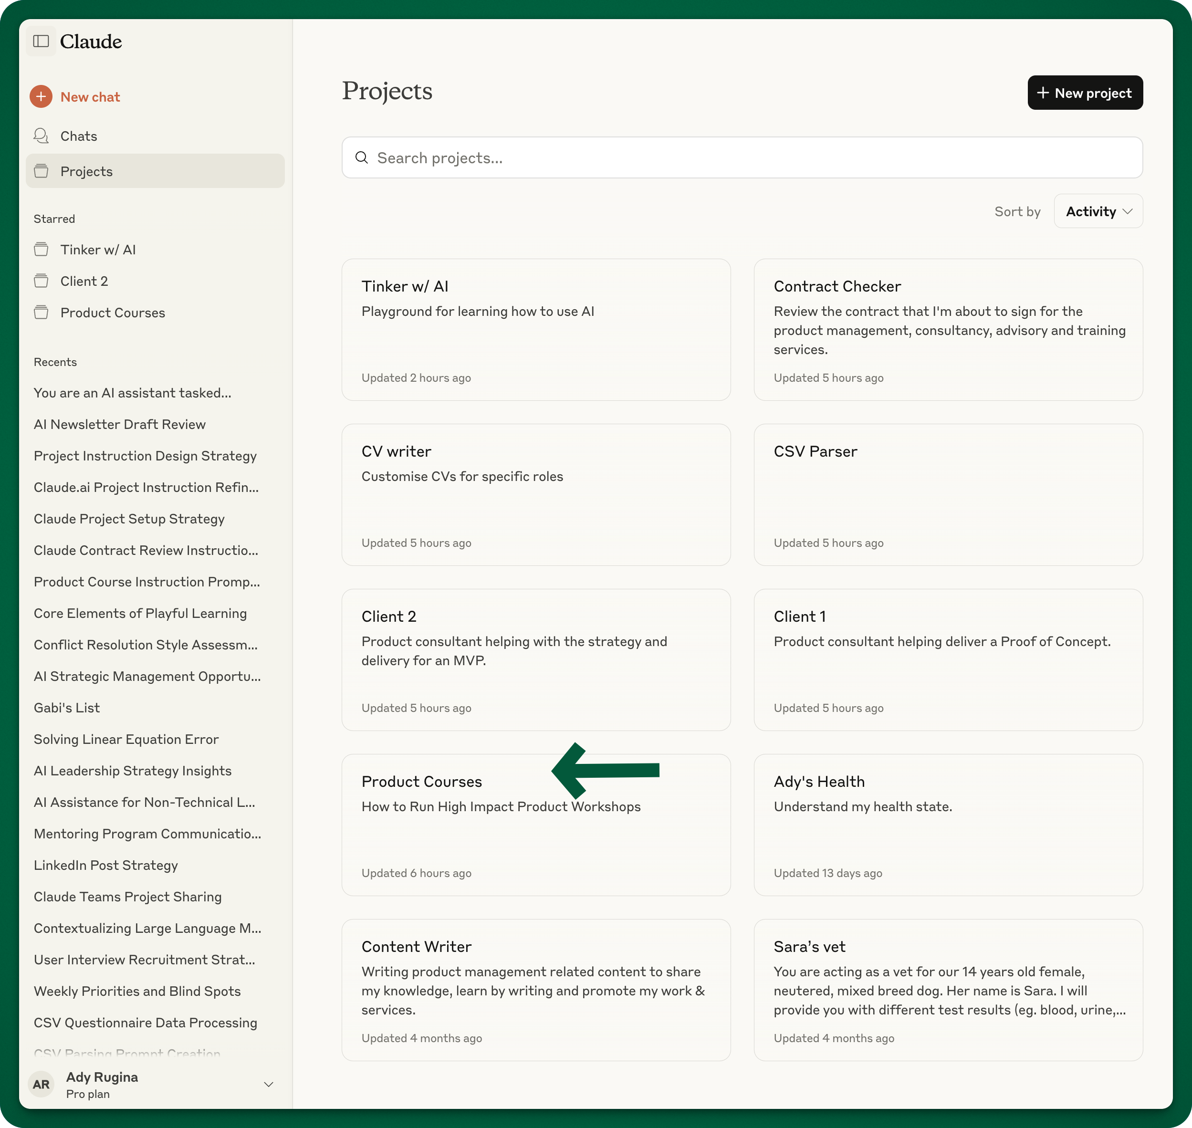The height and width of the screenshot is (1128, 1192).
Task: Expand the Ady Rugina account menu chevron
Action: (269, 1084)
